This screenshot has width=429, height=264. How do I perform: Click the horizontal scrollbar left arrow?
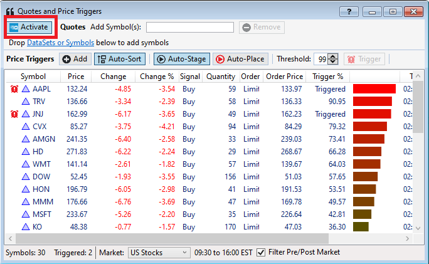11,238
